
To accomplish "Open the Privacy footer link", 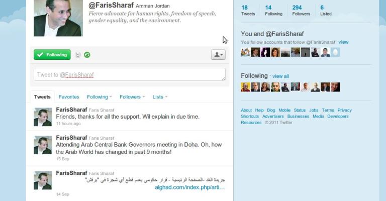I will coord(344,110).
